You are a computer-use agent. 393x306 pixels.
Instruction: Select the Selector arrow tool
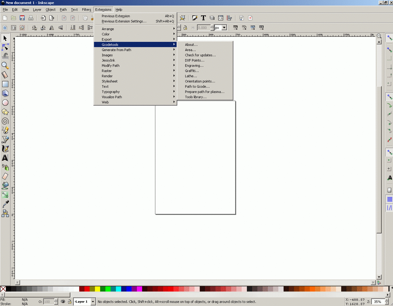5,38
